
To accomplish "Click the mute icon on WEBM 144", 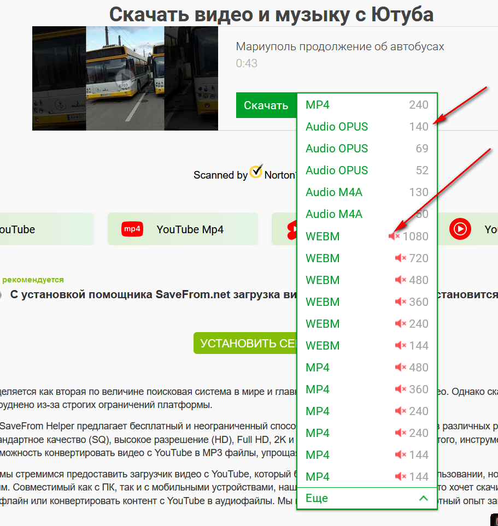I will (x=401, y=345).
